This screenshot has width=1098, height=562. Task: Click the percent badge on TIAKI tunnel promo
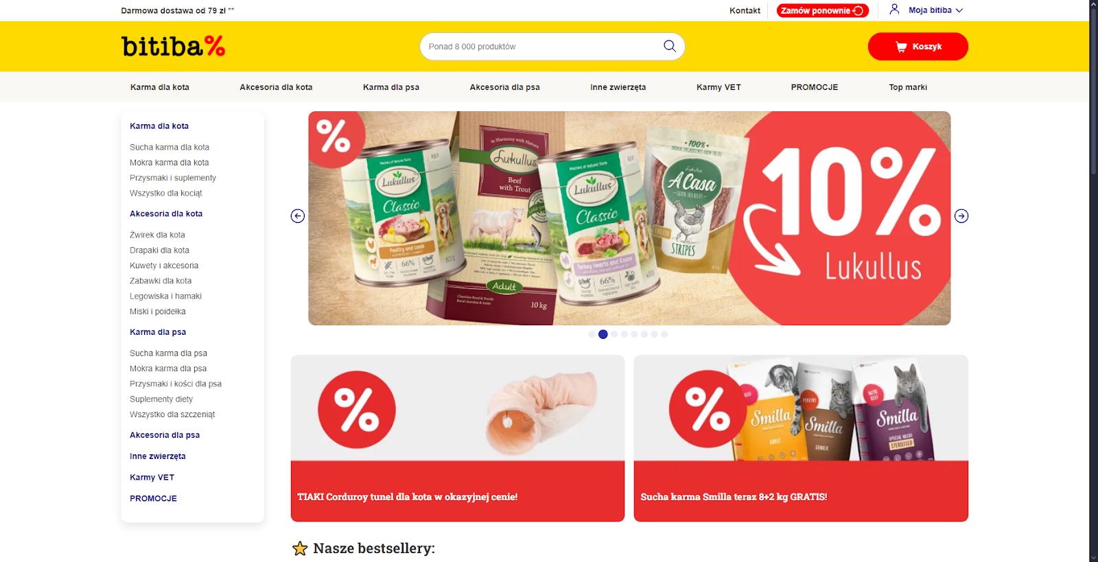tap(357, 410)
